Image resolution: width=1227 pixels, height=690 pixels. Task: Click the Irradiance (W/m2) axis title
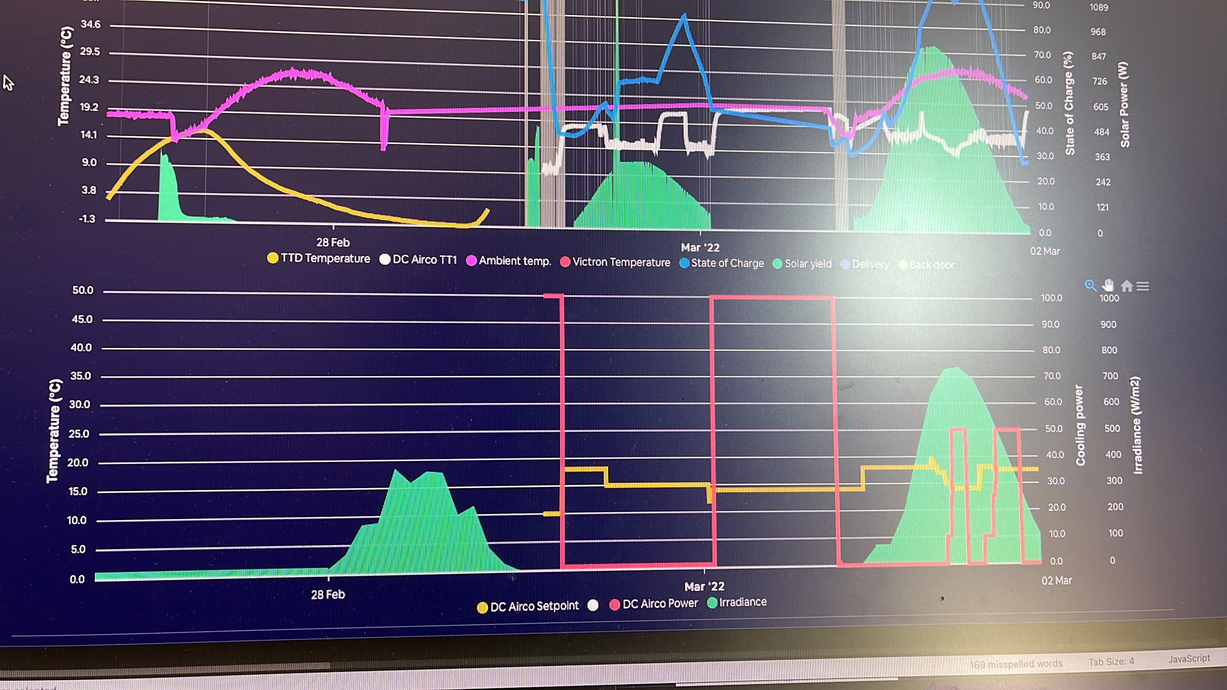click(x=1137, y=425)
